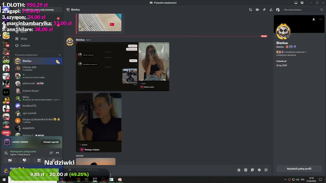Open the network icon in system tray

click(294, 180)
